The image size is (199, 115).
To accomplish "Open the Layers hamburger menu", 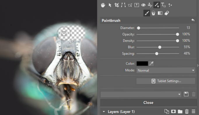I will click(x=193, y=111).
